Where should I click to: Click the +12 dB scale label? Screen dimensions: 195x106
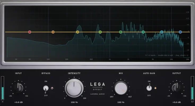click(187, 18)
